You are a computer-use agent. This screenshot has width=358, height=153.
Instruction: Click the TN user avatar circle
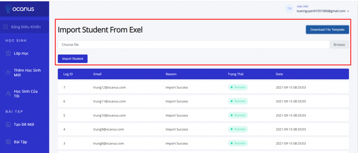click(x=289, y=9)
